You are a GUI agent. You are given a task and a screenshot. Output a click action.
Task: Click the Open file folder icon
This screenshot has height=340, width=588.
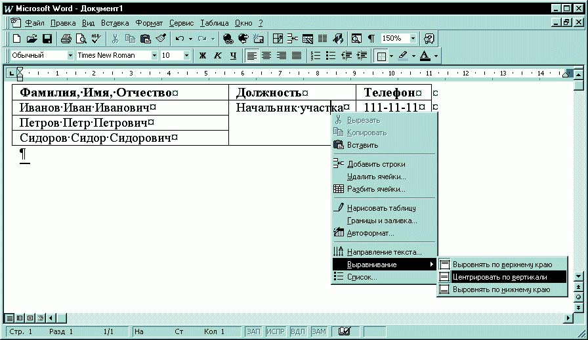pos(31,39)
